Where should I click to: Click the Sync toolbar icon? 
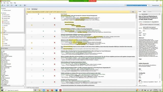(20, 5)
